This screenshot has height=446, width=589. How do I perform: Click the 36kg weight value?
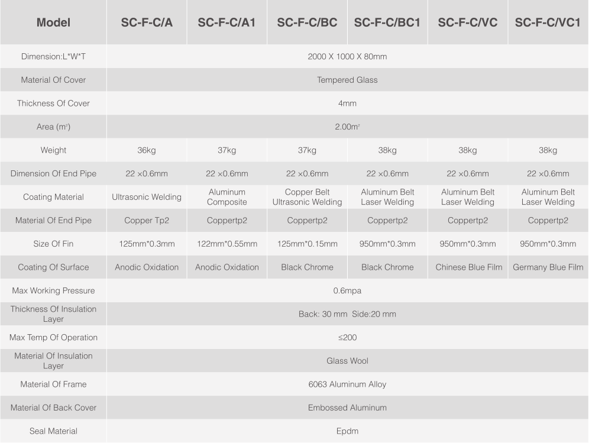pyautogui.click(x=147, y=150)
